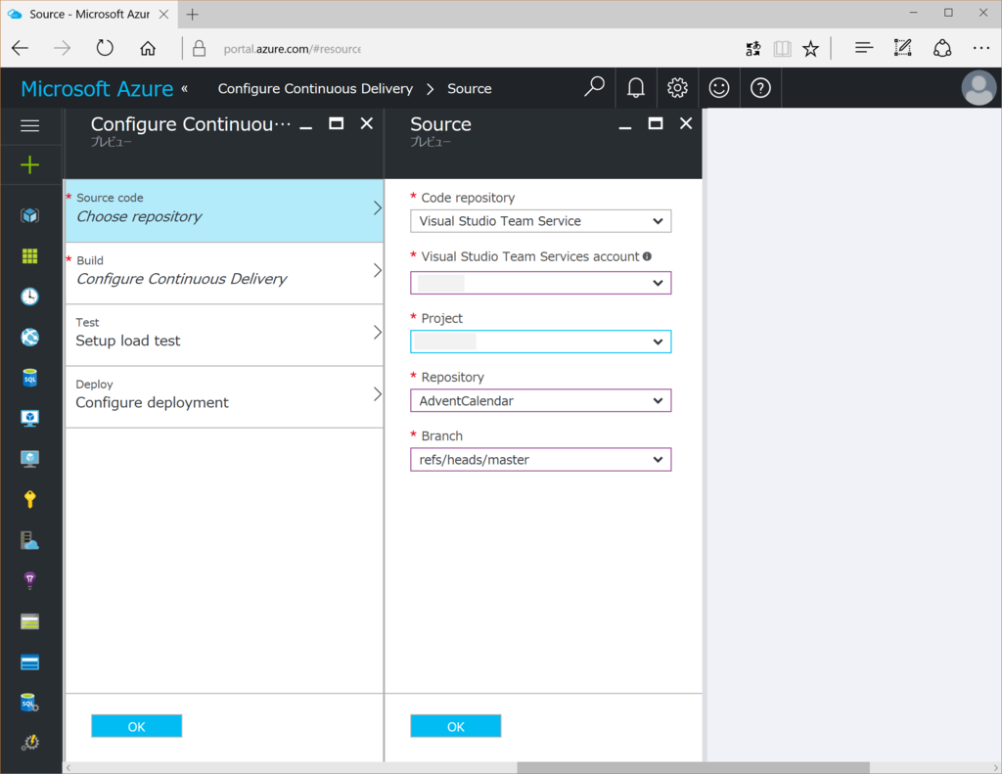This screenshot has width=1002, height=774.
Task: Add page to favorites star
Action: [810, 48]
